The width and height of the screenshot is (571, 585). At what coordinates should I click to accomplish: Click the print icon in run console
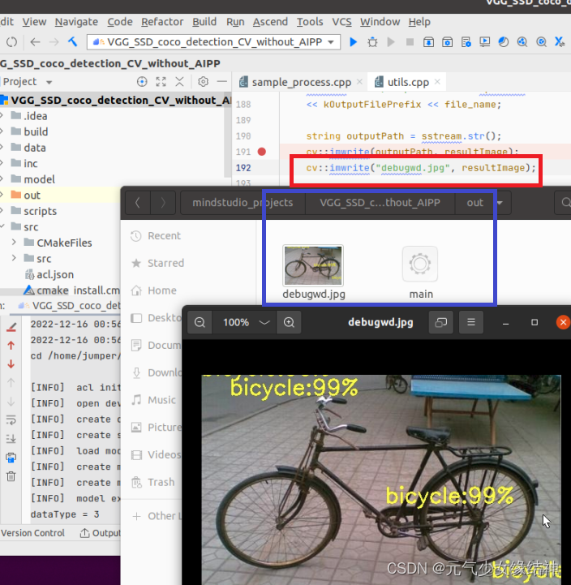(x=11, y=458)
